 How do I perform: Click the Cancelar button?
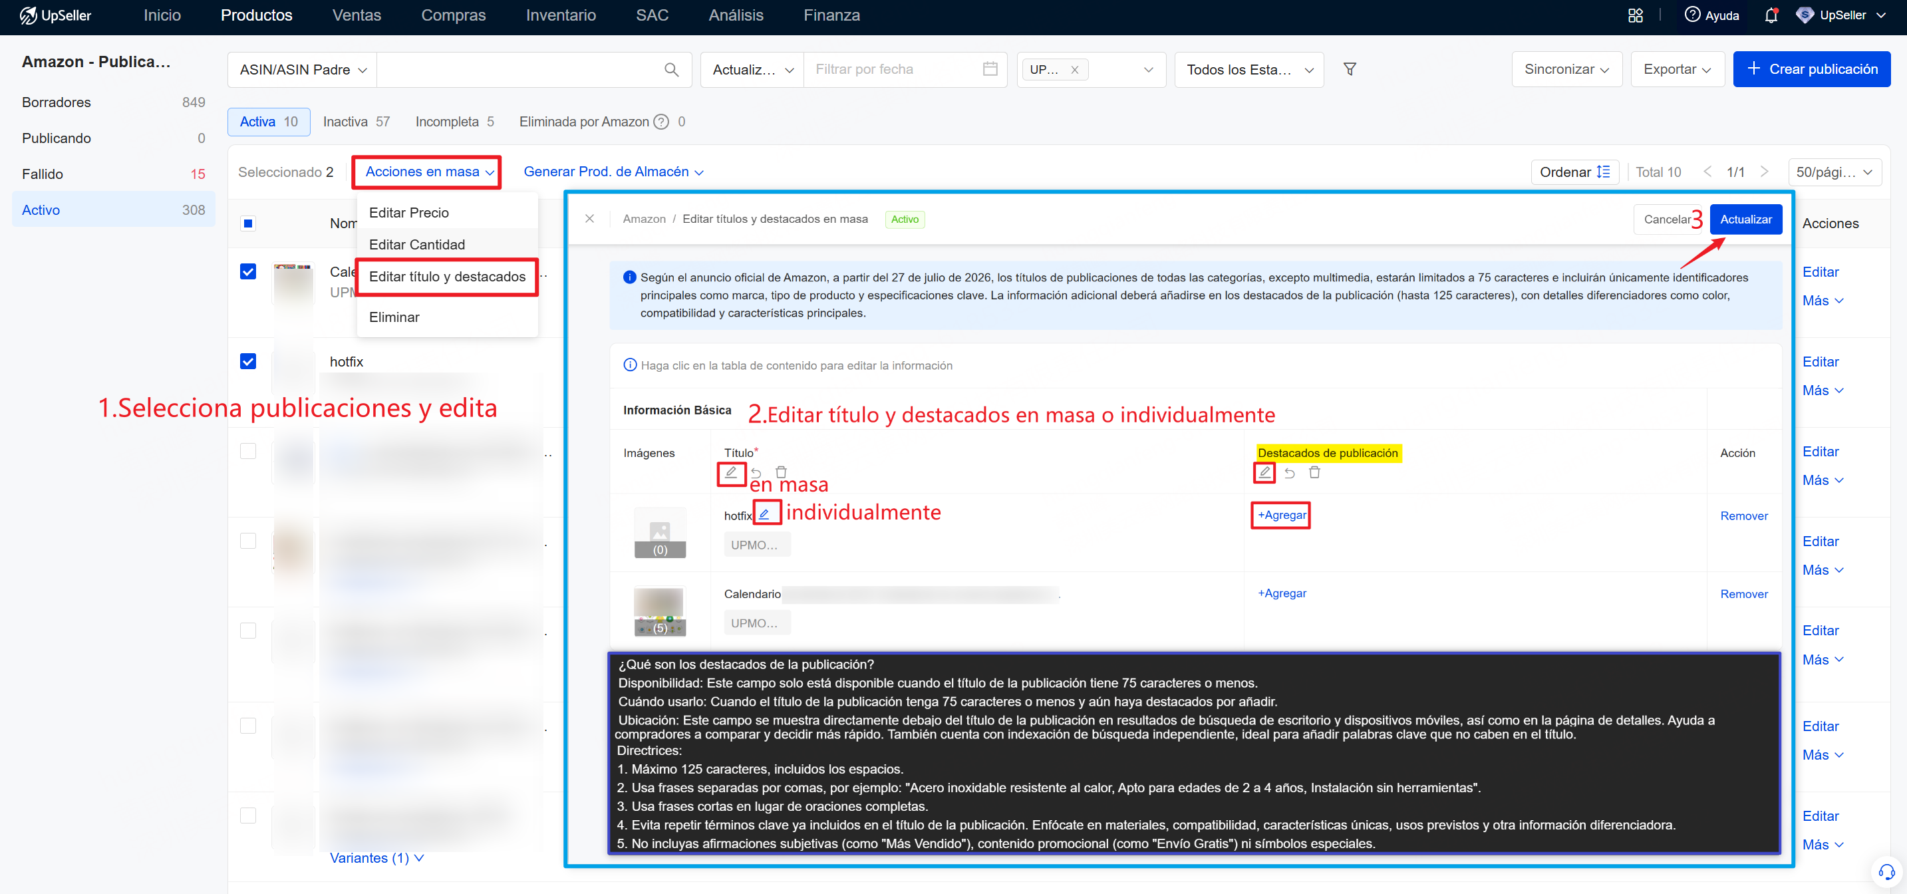tap(1666, 219)
